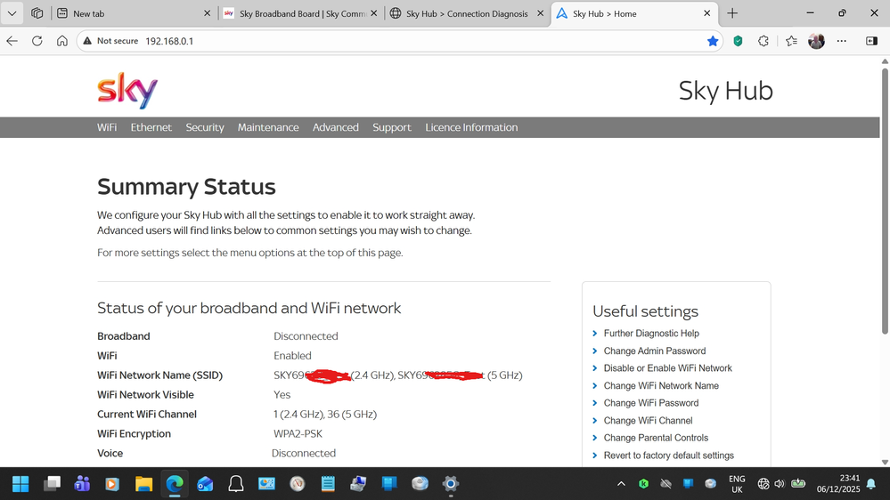Close the Sky Hub Home tab
The height and width of the screenshot is (500, 890).
[706, 13]
